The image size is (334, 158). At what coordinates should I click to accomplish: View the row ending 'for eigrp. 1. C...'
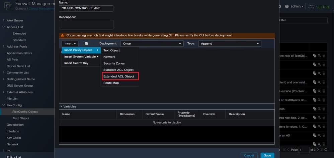pyautogui.click(x=319, y=127)
